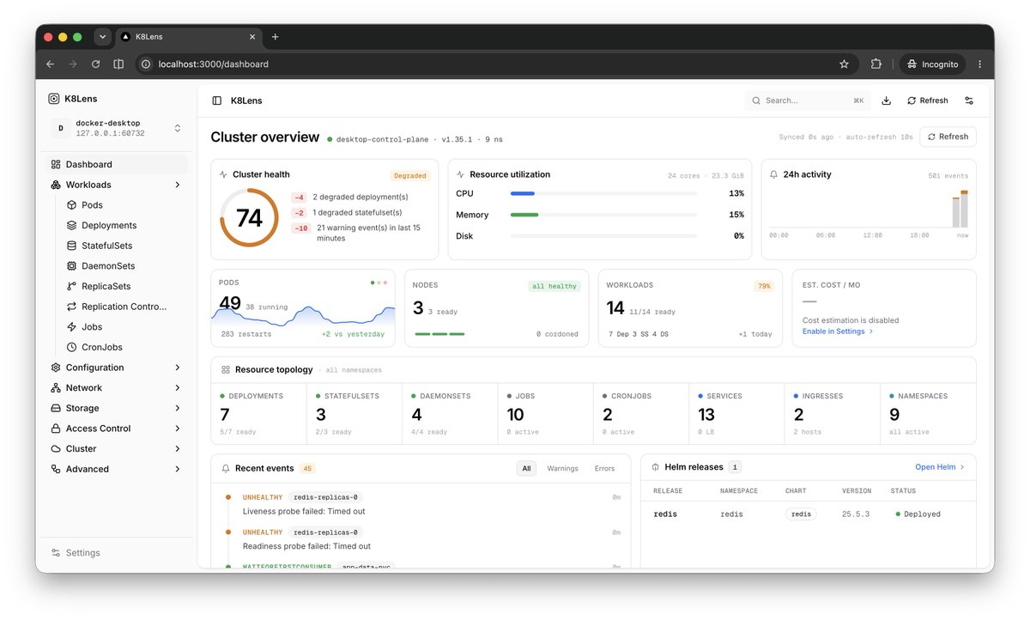Screen dimensions: 1030x620
Task: Open the docker-desktop cluster switcher
Action: click(116, 128)
